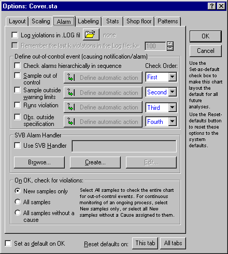
Task: Select the Alarm tab
Action: coord(64,21)
